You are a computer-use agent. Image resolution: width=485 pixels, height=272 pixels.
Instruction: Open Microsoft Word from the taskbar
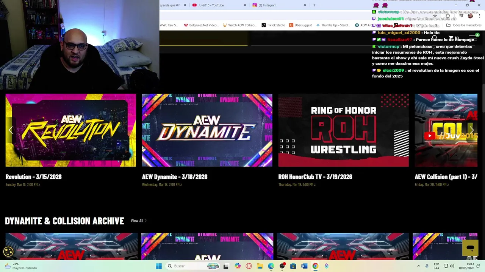point(304,266)
